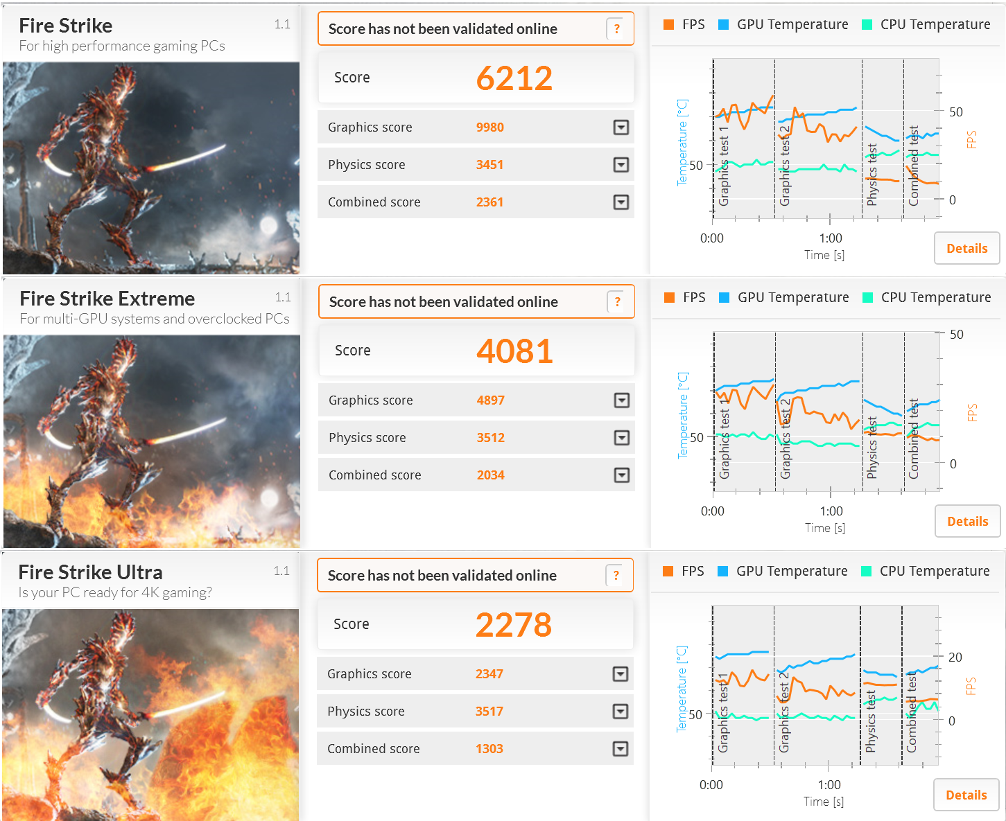The image size is (1006, 821).
Task: Expand Fire Strike Extreme Combined score 2034
Action: (622, 475)
